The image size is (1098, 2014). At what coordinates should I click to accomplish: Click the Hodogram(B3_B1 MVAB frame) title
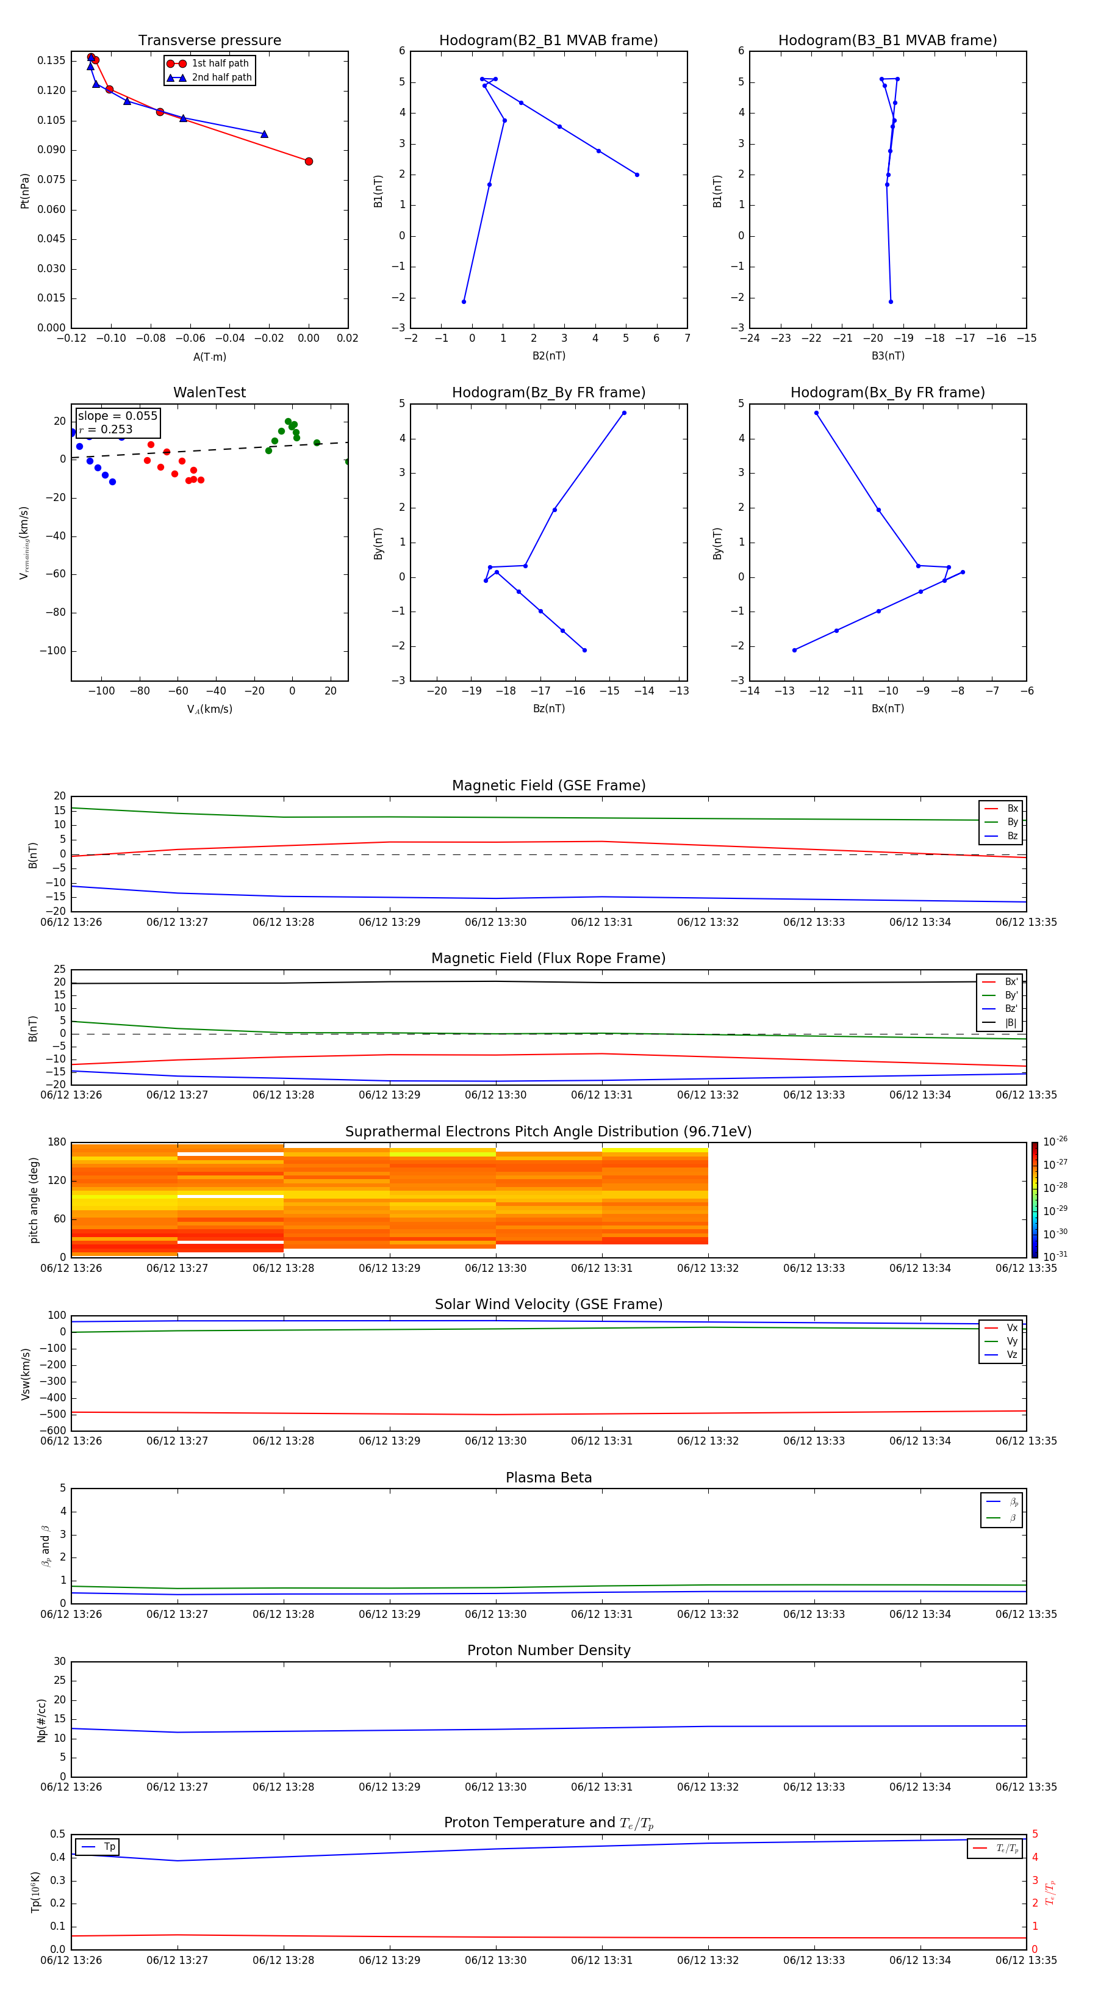pos(888,40)
